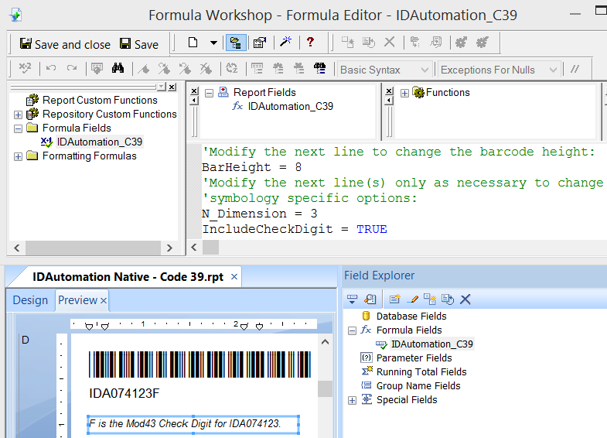Screen dimensions: 607x438
Task: Click the greyed Rename icon in top toolbar
Action: click(369, 42)
